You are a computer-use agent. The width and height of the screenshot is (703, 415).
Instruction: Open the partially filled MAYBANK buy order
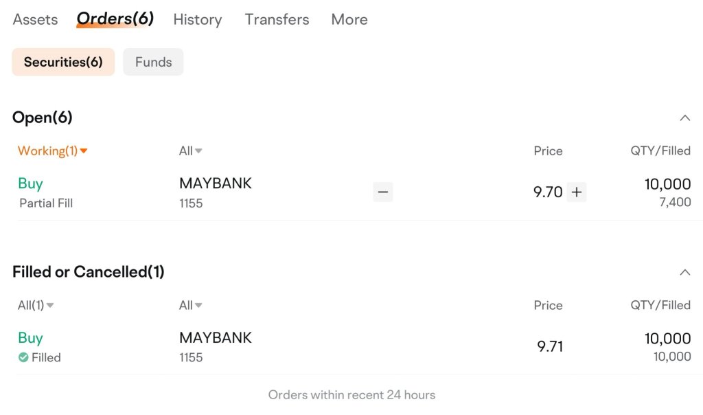click(354, 192)
